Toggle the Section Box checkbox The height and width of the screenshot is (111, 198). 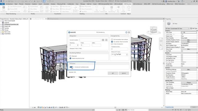(182, 66)
